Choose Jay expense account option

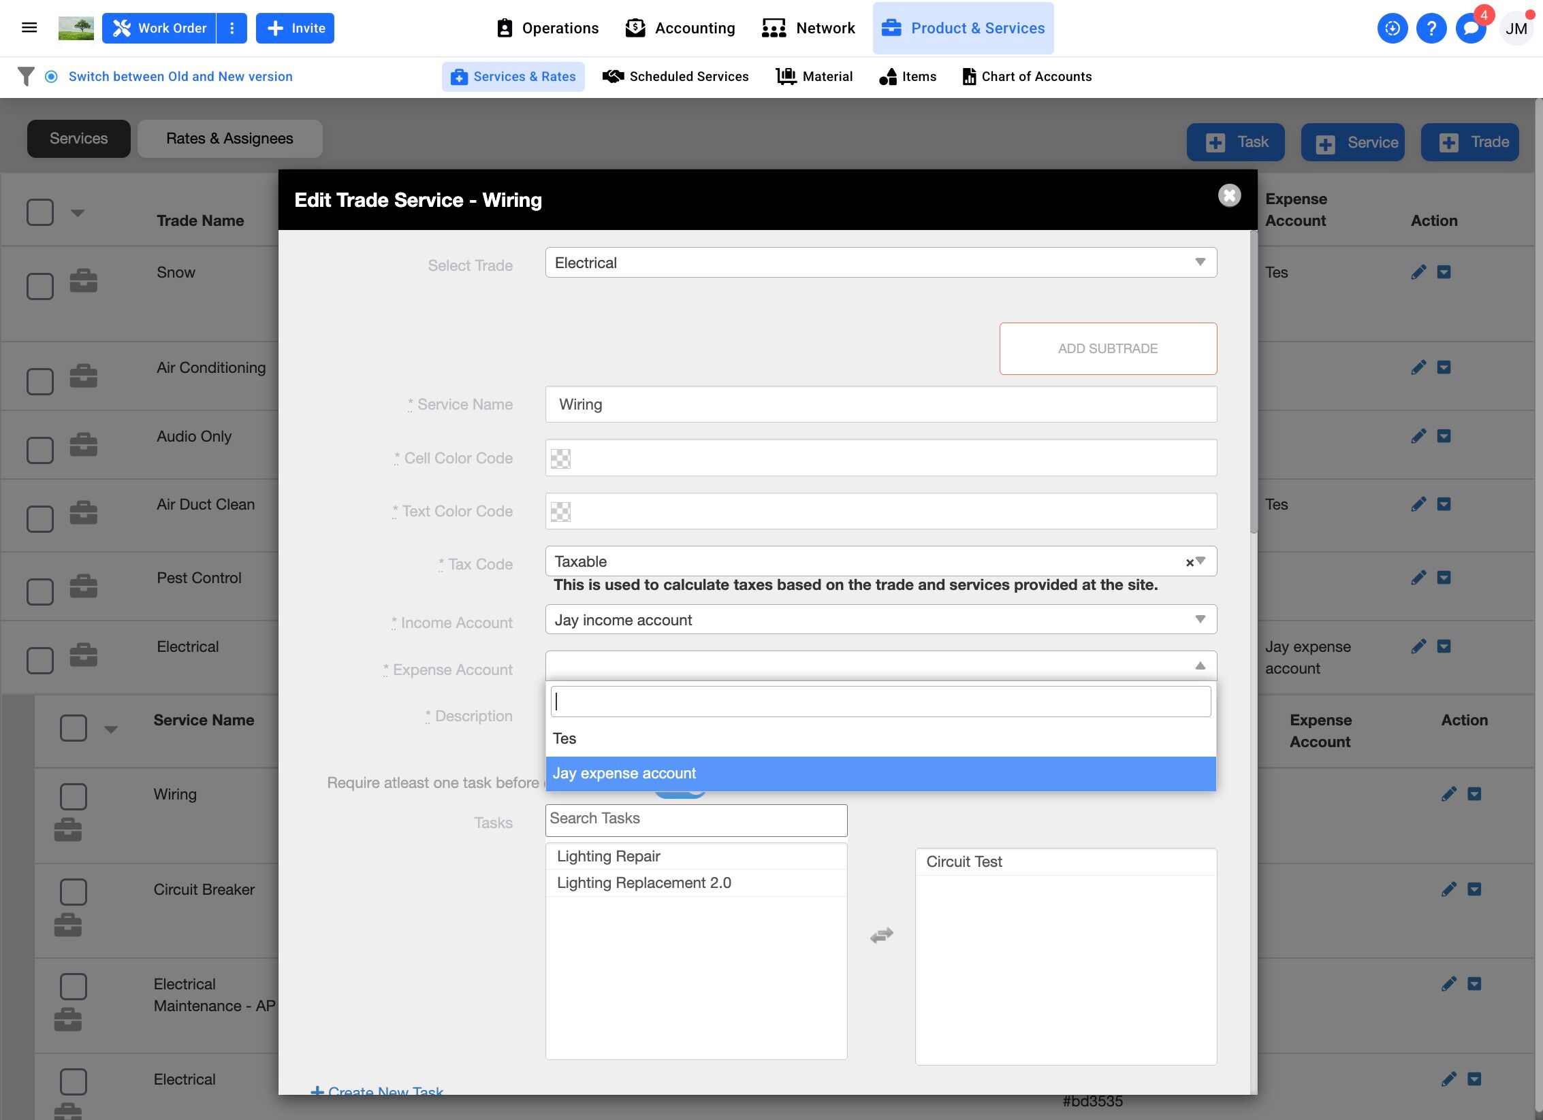(x=880, y=774)
